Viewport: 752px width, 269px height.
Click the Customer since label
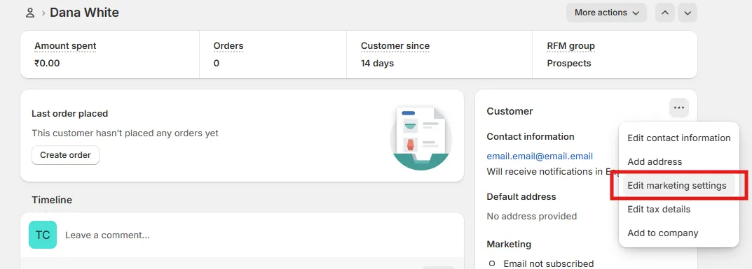pyautogui.click(x=395, y=46)
